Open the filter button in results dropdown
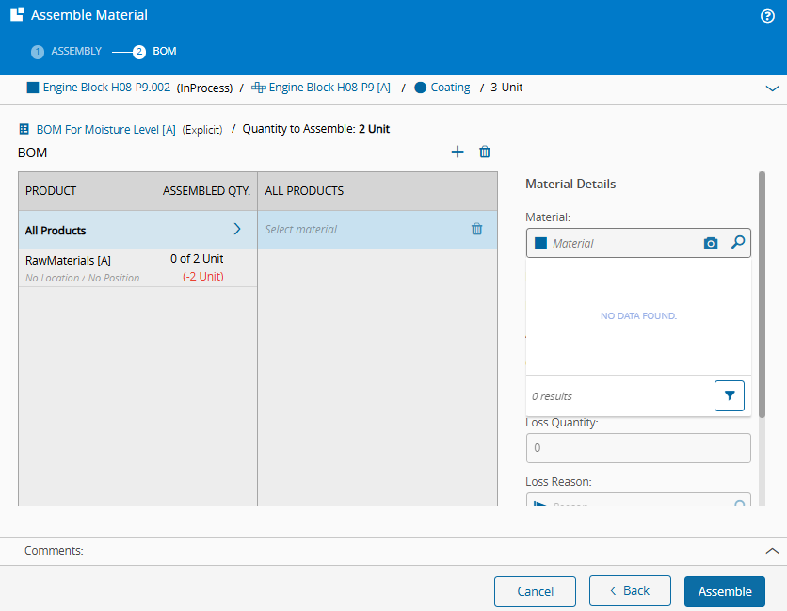 pyautogui.click(x=730, y=396)
